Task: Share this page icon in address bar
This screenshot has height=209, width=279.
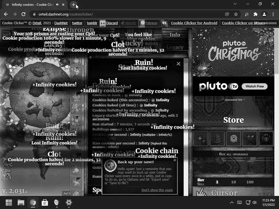Action: click(227, 14)
